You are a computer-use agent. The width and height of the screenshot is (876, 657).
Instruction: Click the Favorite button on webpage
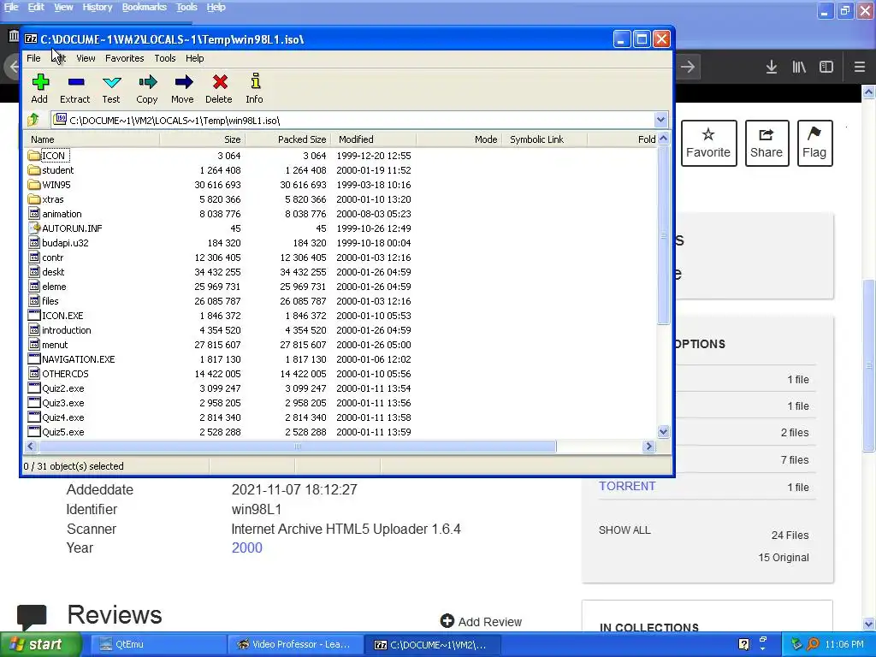click(x=708, y=143)
